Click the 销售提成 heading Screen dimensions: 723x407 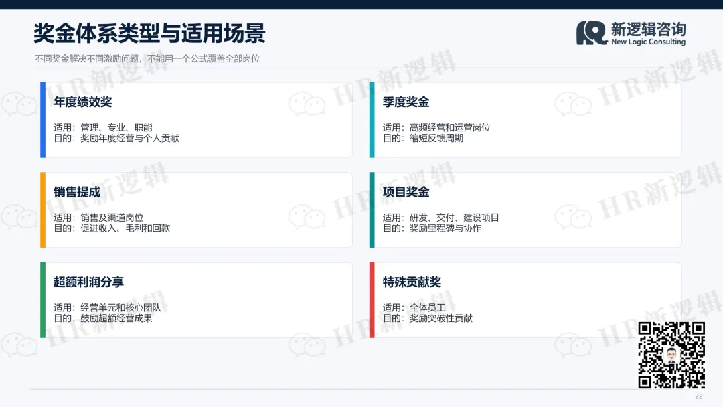(x=76, y=191)
